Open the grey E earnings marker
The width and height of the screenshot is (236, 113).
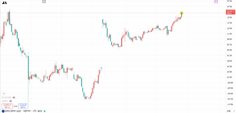[44, 1]
